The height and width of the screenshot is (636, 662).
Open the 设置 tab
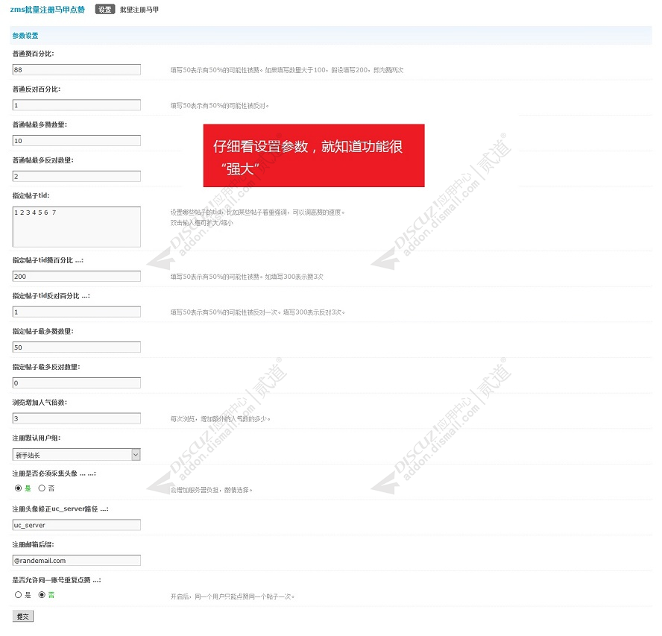pos(104,9)
